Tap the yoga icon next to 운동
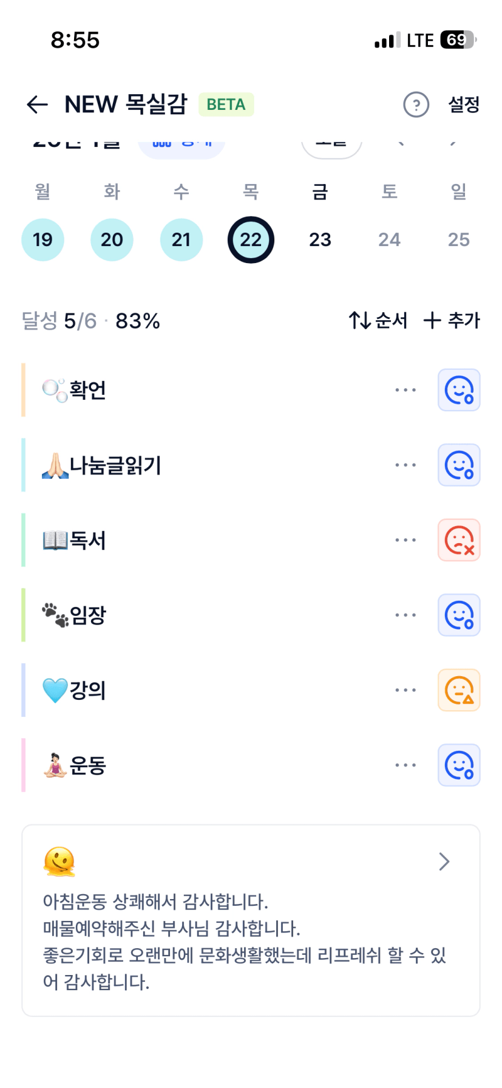 click(x=55, y=765)
